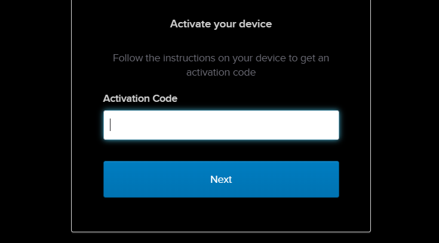Select the glowing focused input box

(x=221, y=125)
